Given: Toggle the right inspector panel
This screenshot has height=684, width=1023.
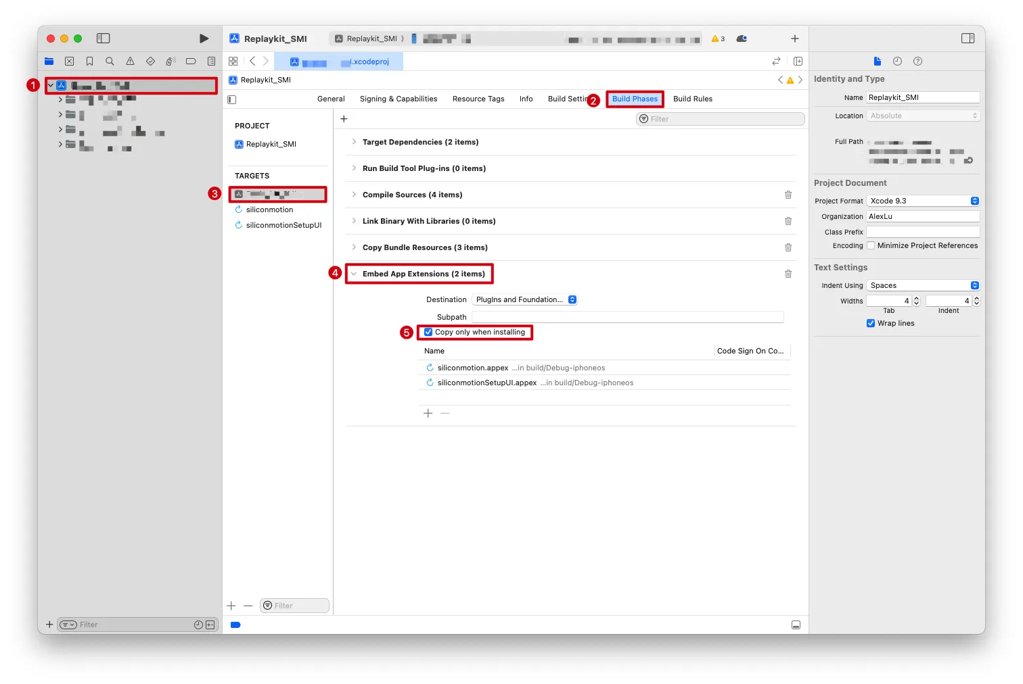Looking at the screenshot, I should pyautogui.click(x=968, y=39).
